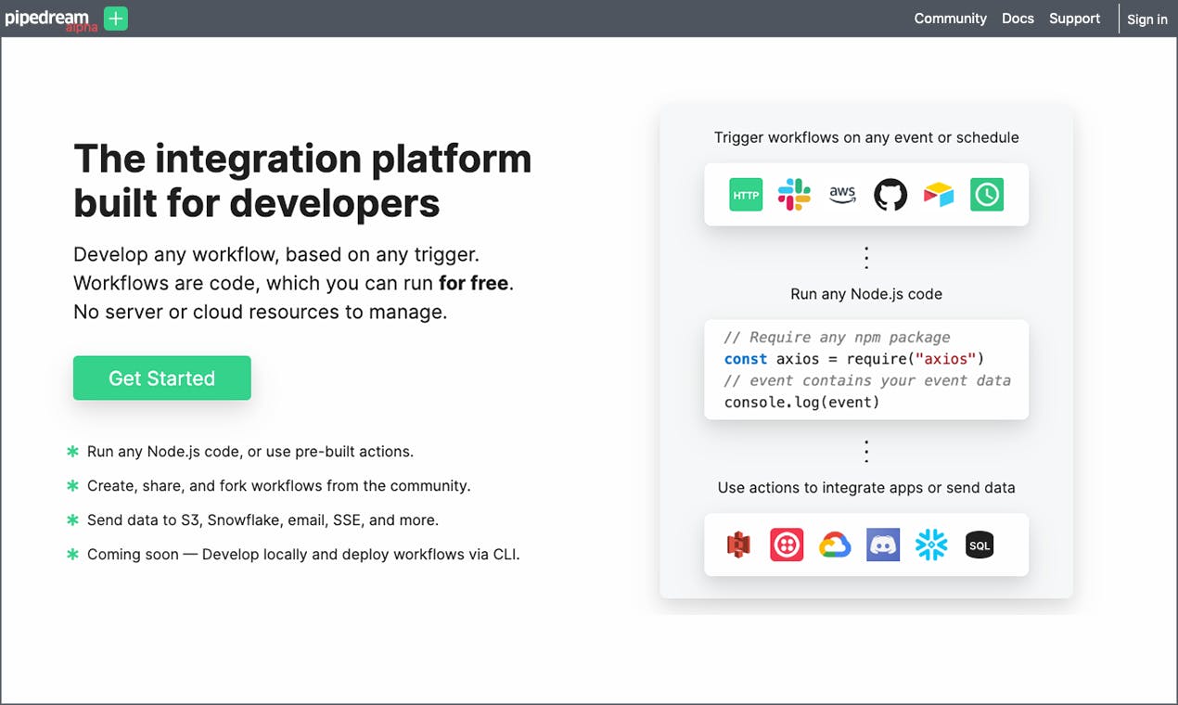Image resolution: width=1178 pixels, height=705 pixels.
Task: Click the SQL action icon
Action: 980,545
